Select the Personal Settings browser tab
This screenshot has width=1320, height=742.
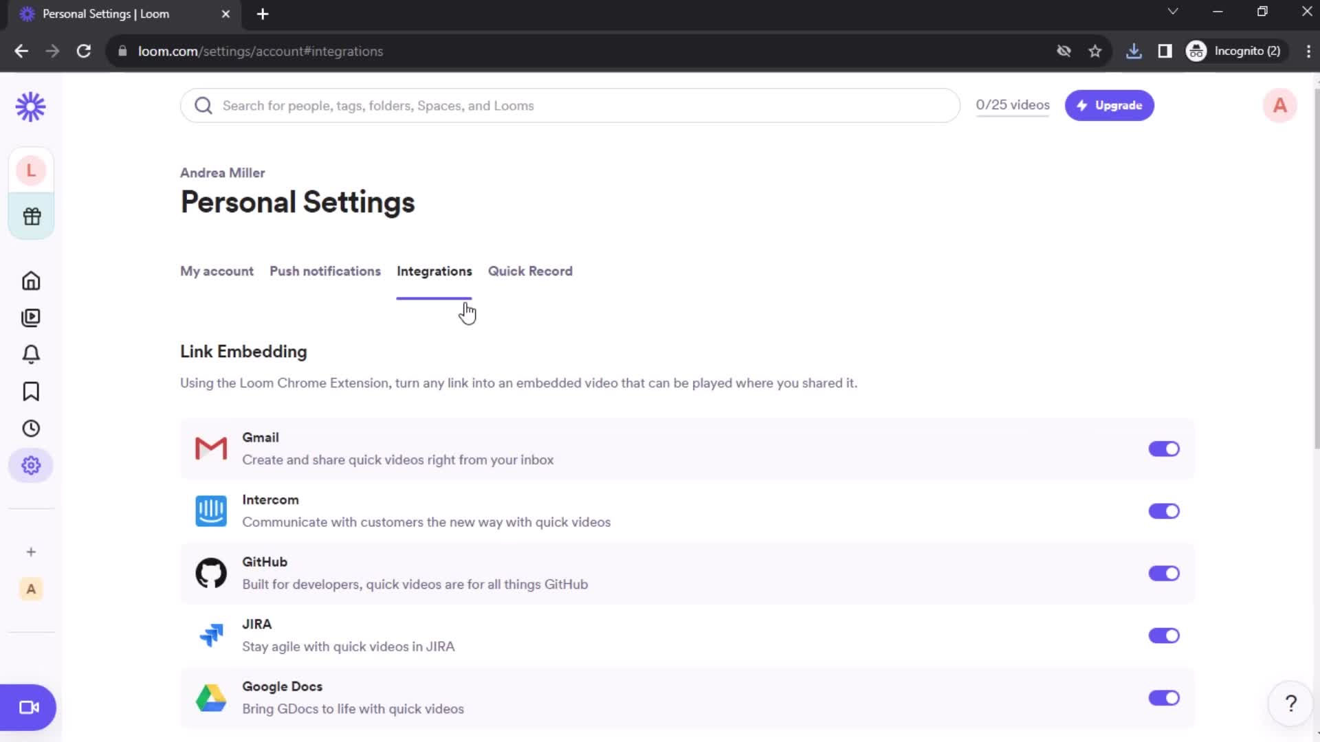click(x=124, y=14)
